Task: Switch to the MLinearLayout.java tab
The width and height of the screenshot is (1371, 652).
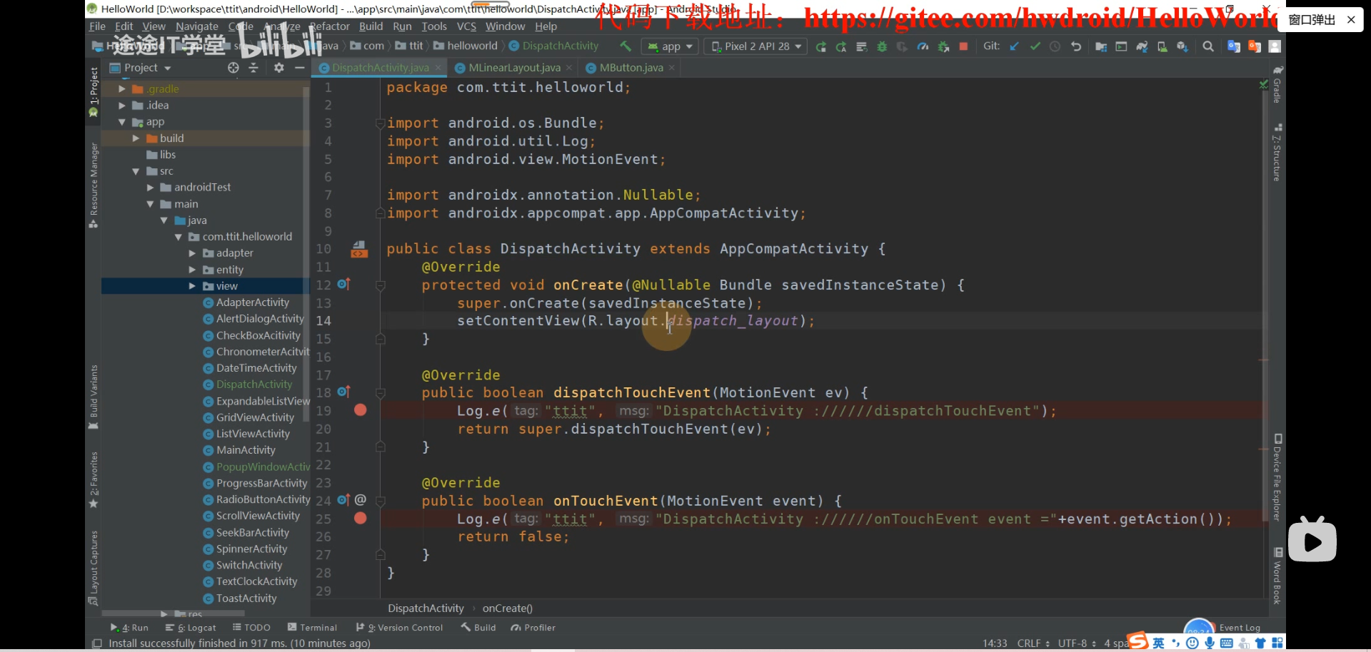Action: 514,68
